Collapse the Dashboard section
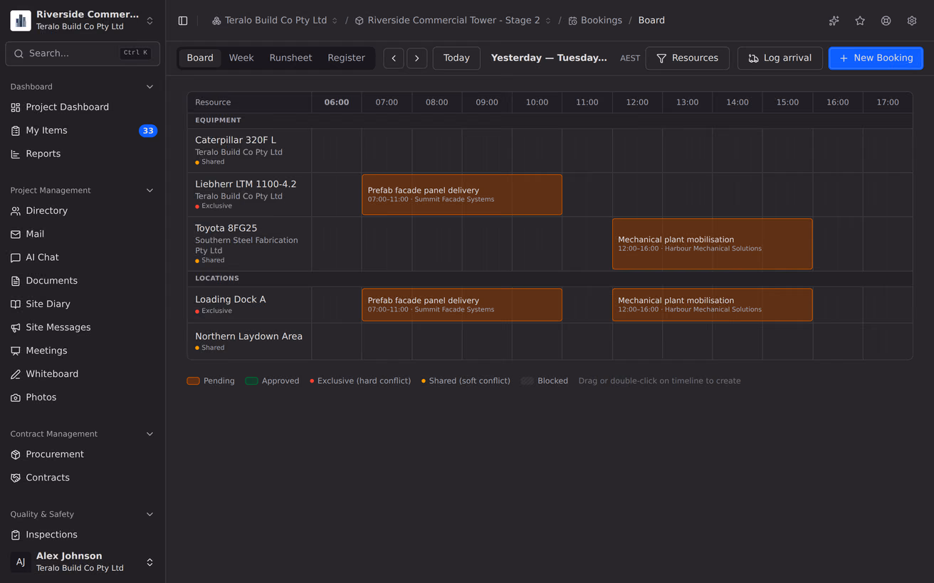This screenshot has width=934, height=583. (x=149, y=87)
